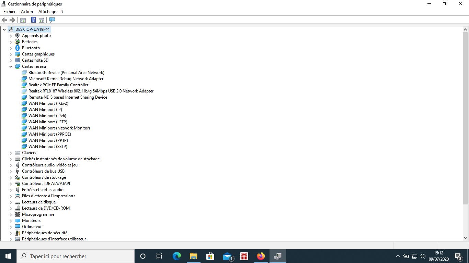
Task: Expand the Cartes graphiques category
Action: coord(11,54)
